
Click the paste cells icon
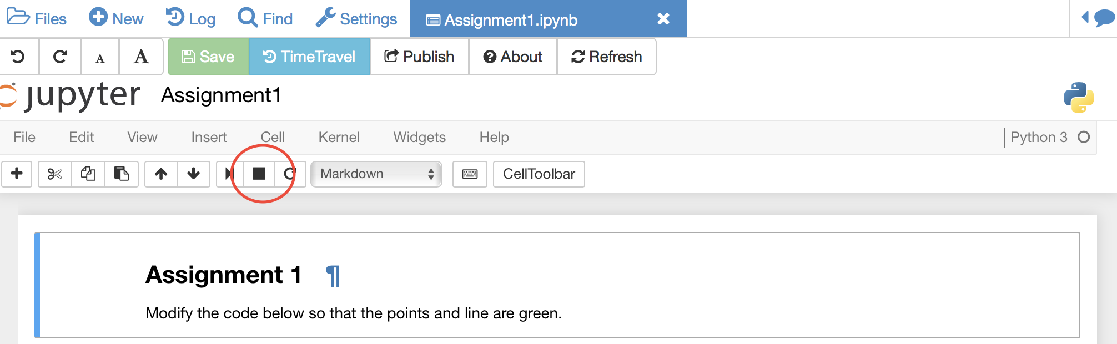coord(122,174)
